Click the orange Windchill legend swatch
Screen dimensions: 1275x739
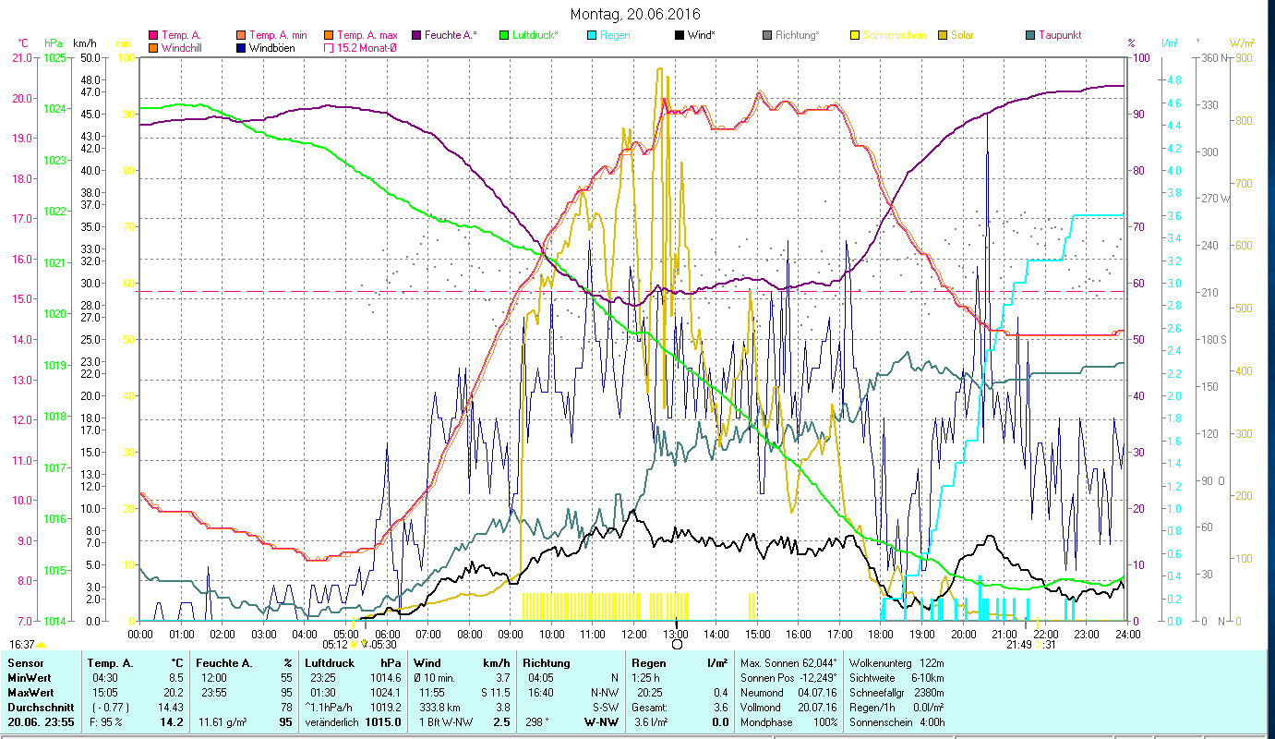(153, 48)
